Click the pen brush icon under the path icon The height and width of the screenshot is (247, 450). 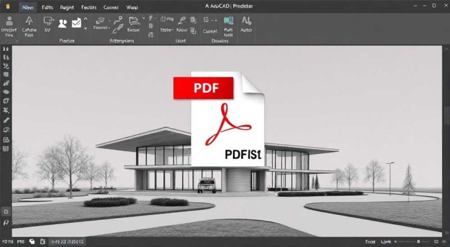117,29
